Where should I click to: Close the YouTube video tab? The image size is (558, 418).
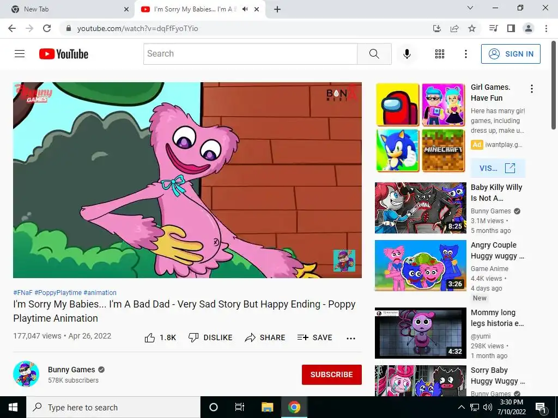(257, 9)
